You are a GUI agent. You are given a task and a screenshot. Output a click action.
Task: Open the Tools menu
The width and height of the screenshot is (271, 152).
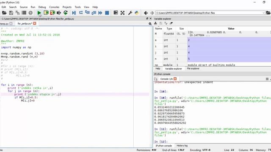pos(77,7)
